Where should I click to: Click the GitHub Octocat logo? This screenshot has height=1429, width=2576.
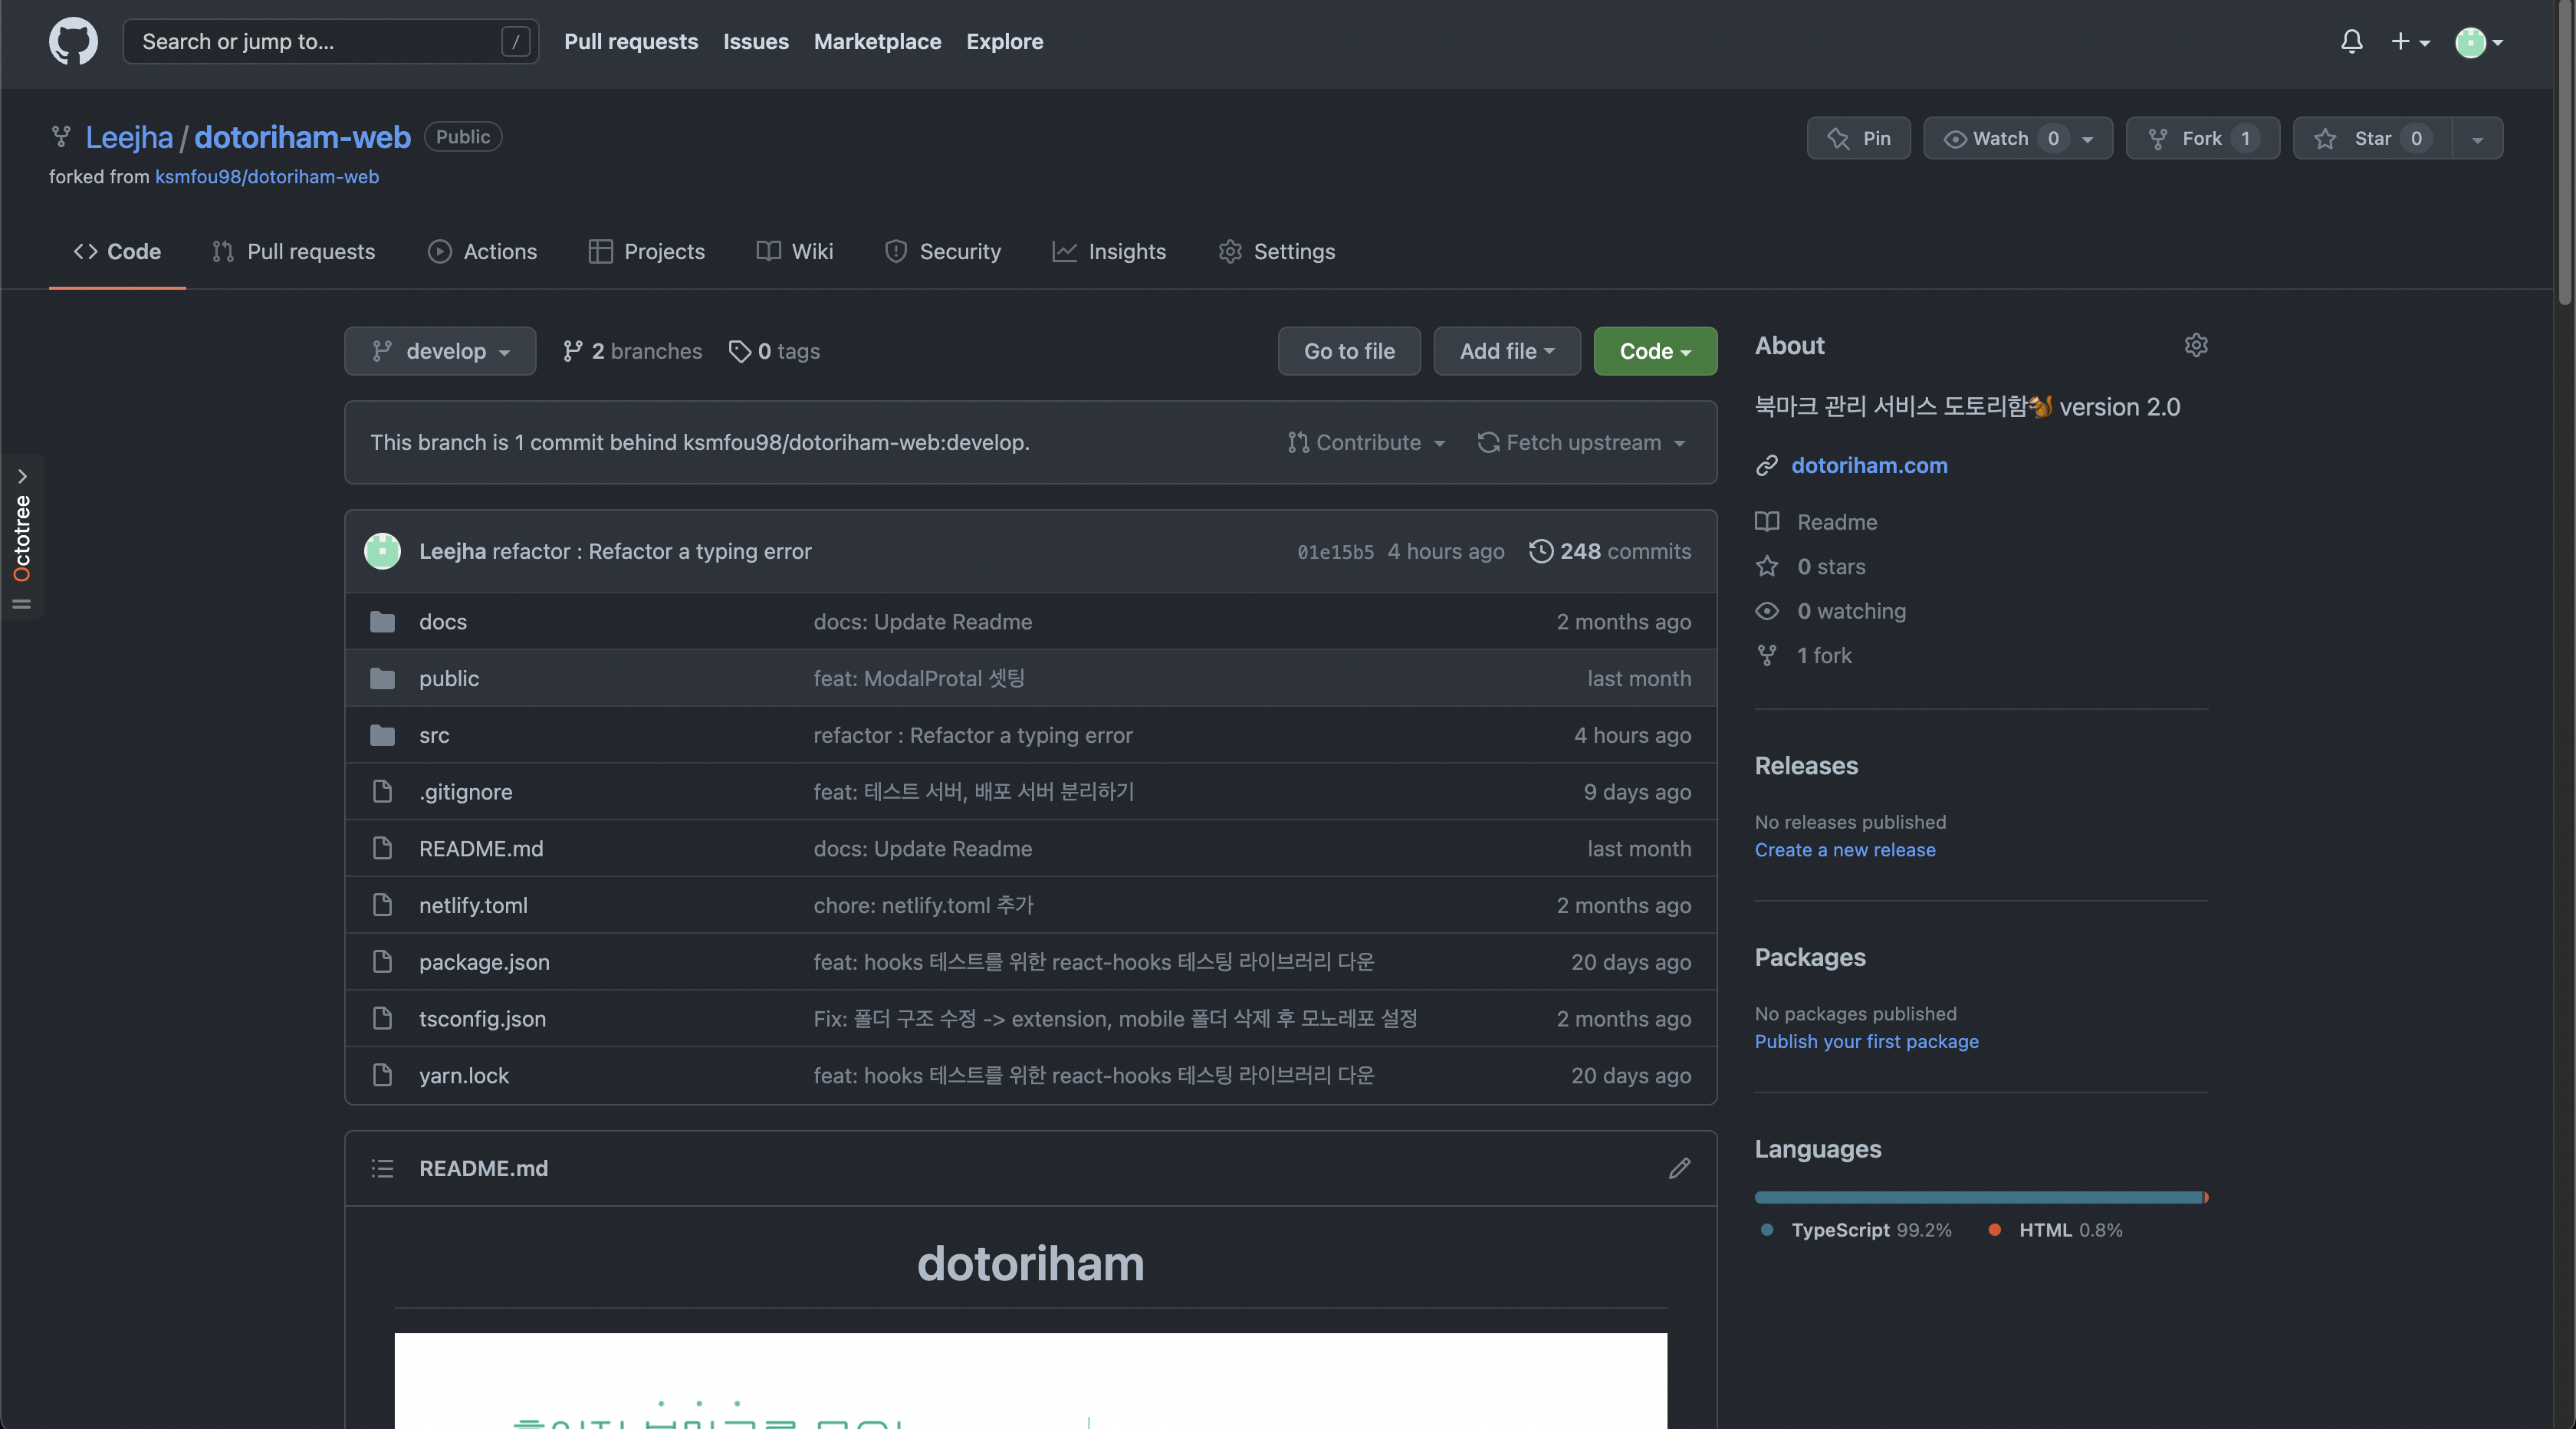(73, 41)
